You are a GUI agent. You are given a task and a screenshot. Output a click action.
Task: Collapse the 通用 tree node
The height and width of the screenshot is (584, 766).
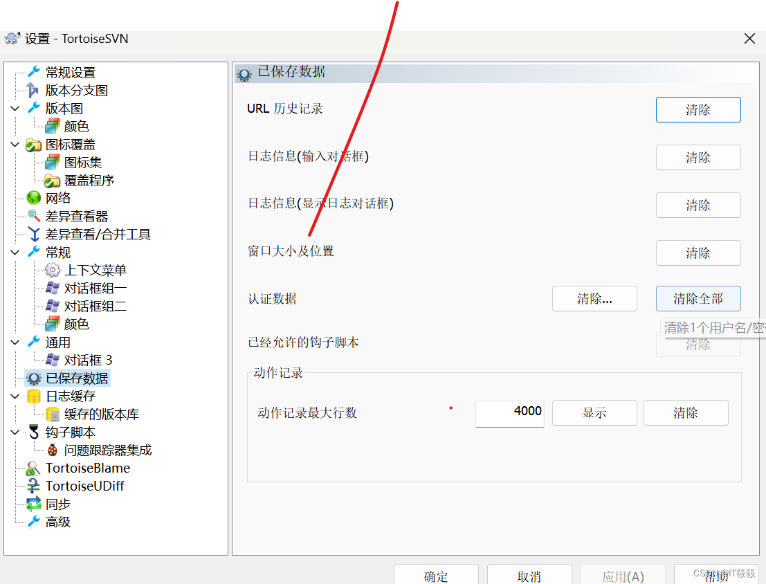pos(15,342)
